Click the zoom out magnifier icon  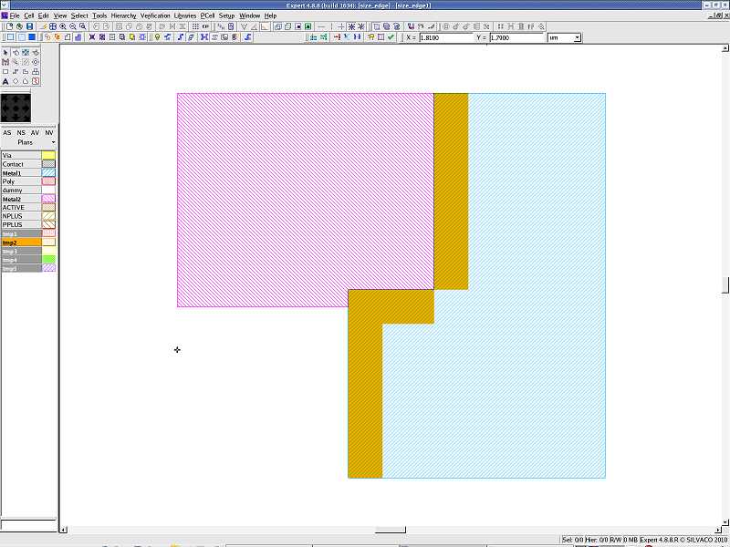tap(72, 27)
